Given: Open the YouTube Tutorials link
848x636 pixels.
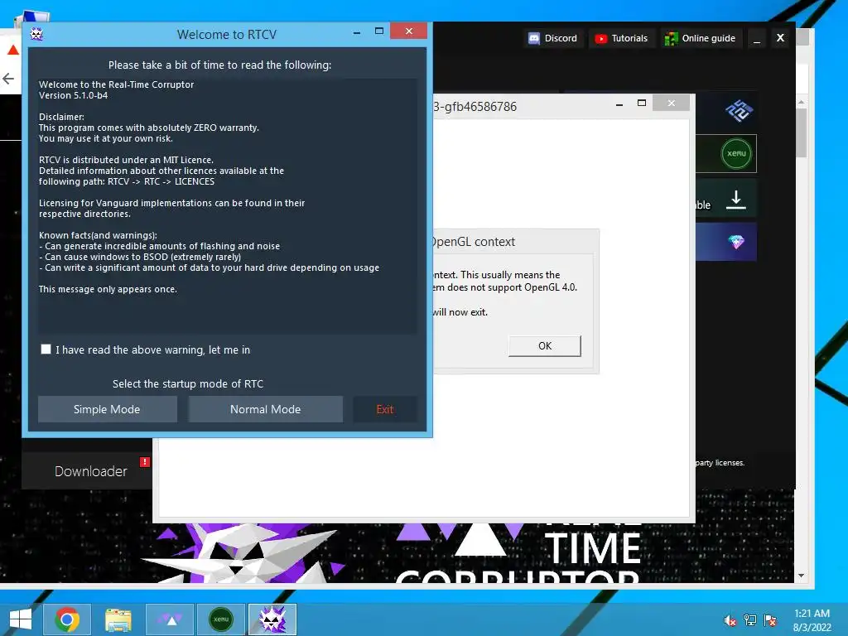Looking at the screenshot, I should [621, 38].
